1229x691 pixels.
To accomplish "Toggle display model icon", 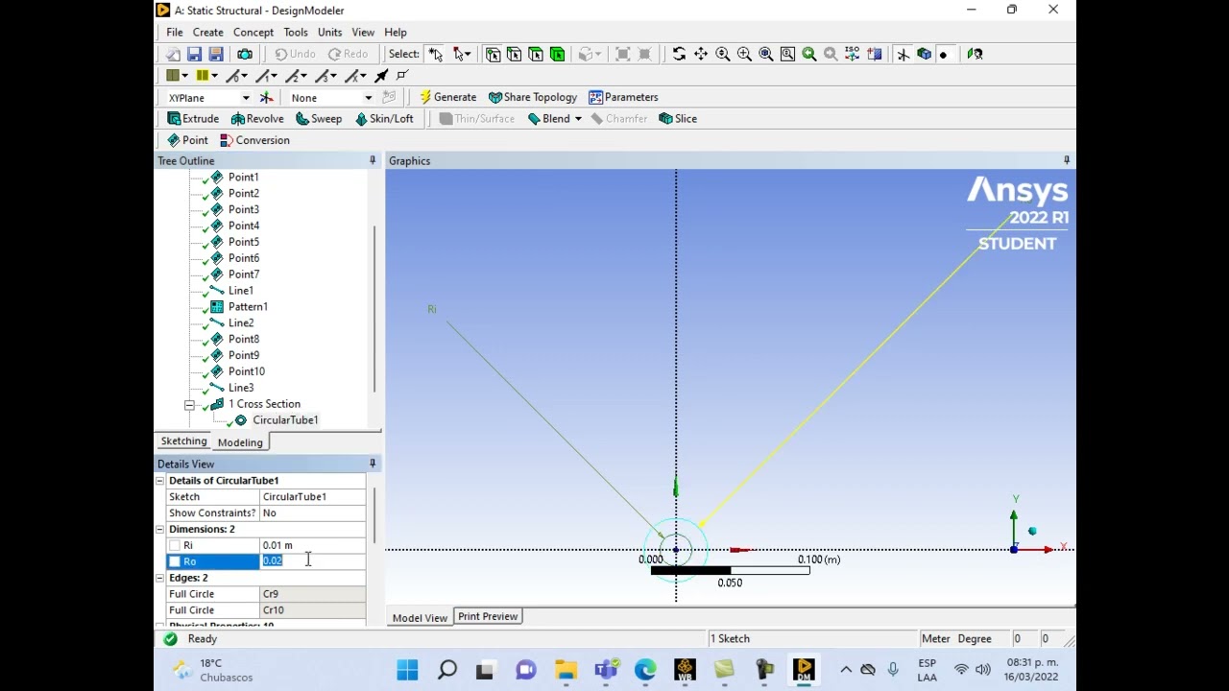I will [x=925, y=55].
